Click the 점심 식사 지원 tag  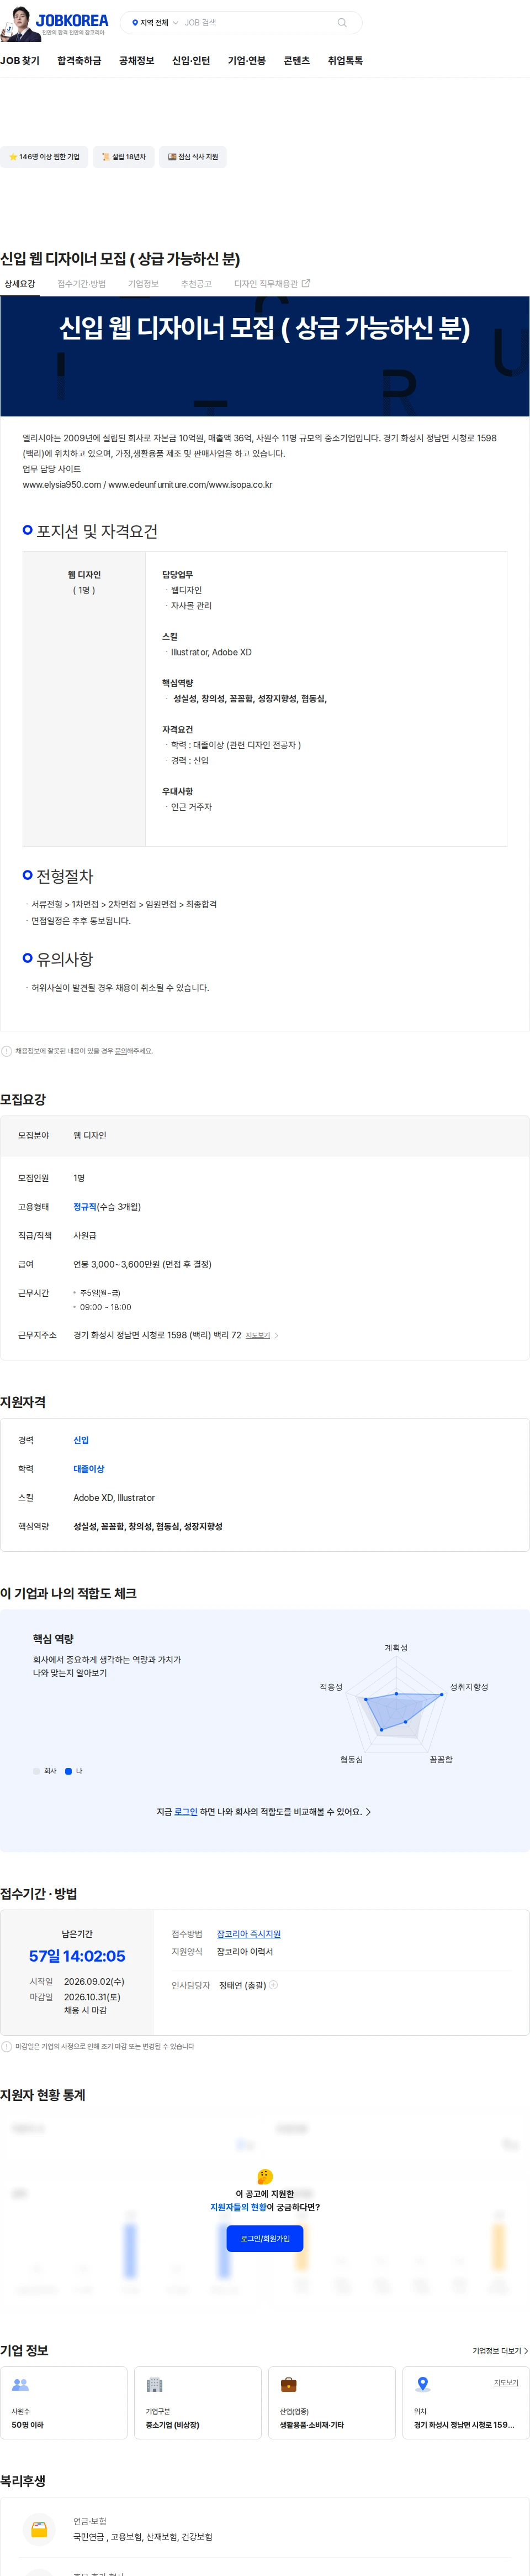coord(193,157)
